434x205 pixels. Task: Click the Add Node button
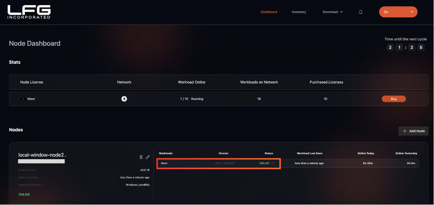click(x=413, y=131)
